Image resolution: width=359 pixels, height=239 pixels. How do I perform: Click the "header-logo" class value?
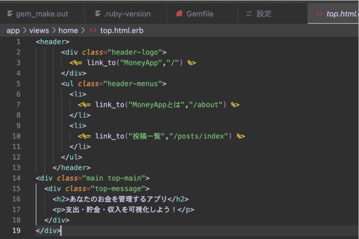[x=135, y=52]
